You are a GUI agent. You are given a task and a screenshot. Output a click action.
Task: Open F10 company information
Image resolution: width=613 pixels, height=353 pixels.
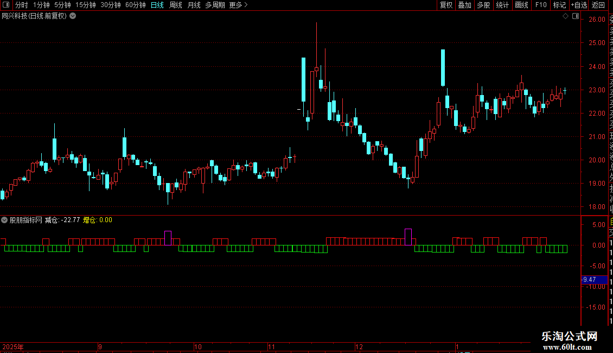pos(541,5)
